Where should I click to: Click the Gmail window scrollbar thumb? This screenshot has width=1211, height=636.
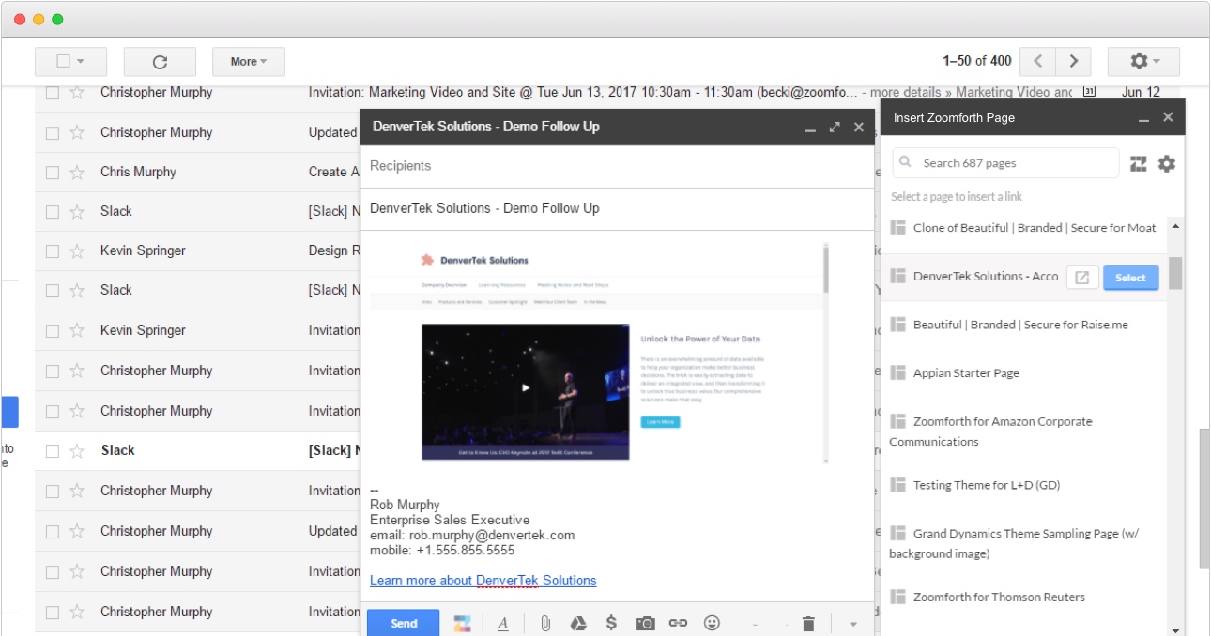click(1204, 498)
